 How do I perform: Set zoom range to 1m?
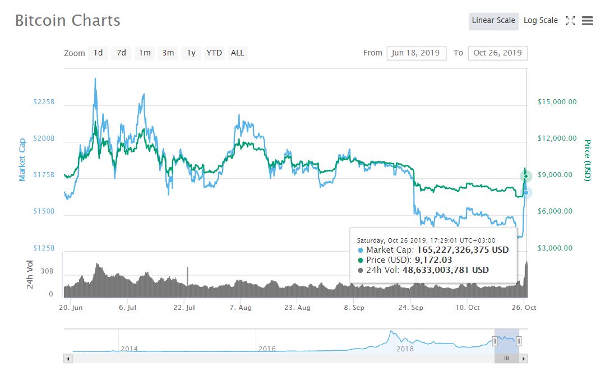pyautogui.click(x=145, y=53)
